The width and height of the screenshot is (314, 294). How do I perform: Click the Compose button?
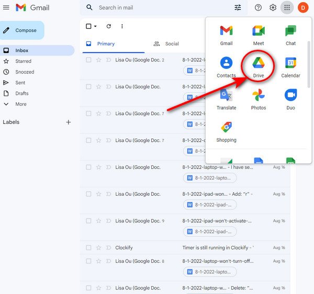click(x=21, y=30)
